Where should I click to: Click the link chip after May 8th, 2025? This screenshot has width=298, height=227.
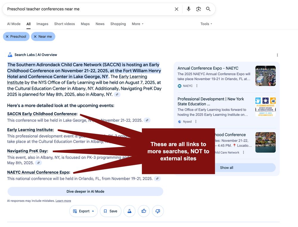(x=38, y=163)
